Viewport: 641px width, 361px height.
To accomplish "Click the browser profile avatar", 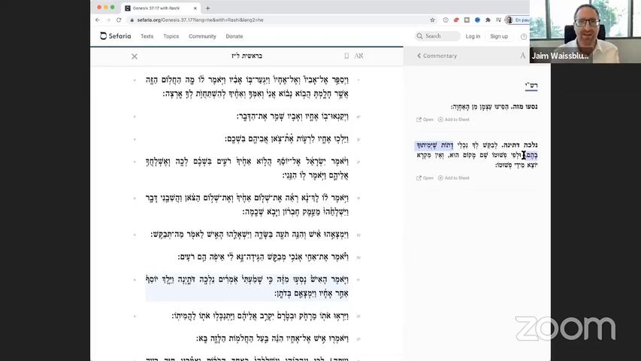I will pyautogui.click(x=509, y=20).
